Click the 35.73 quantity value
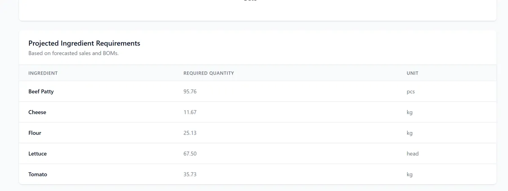Image resolution: width=508 pixels, height=191 pixels. 190,174
